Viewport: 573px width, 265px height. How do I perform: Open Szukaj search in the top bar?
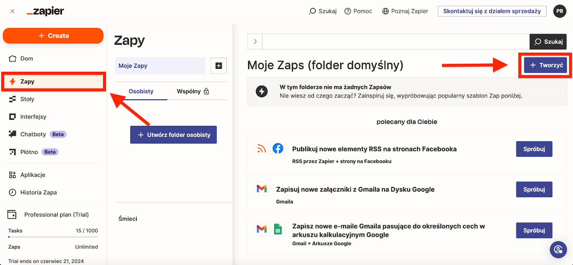pos(323,11)
